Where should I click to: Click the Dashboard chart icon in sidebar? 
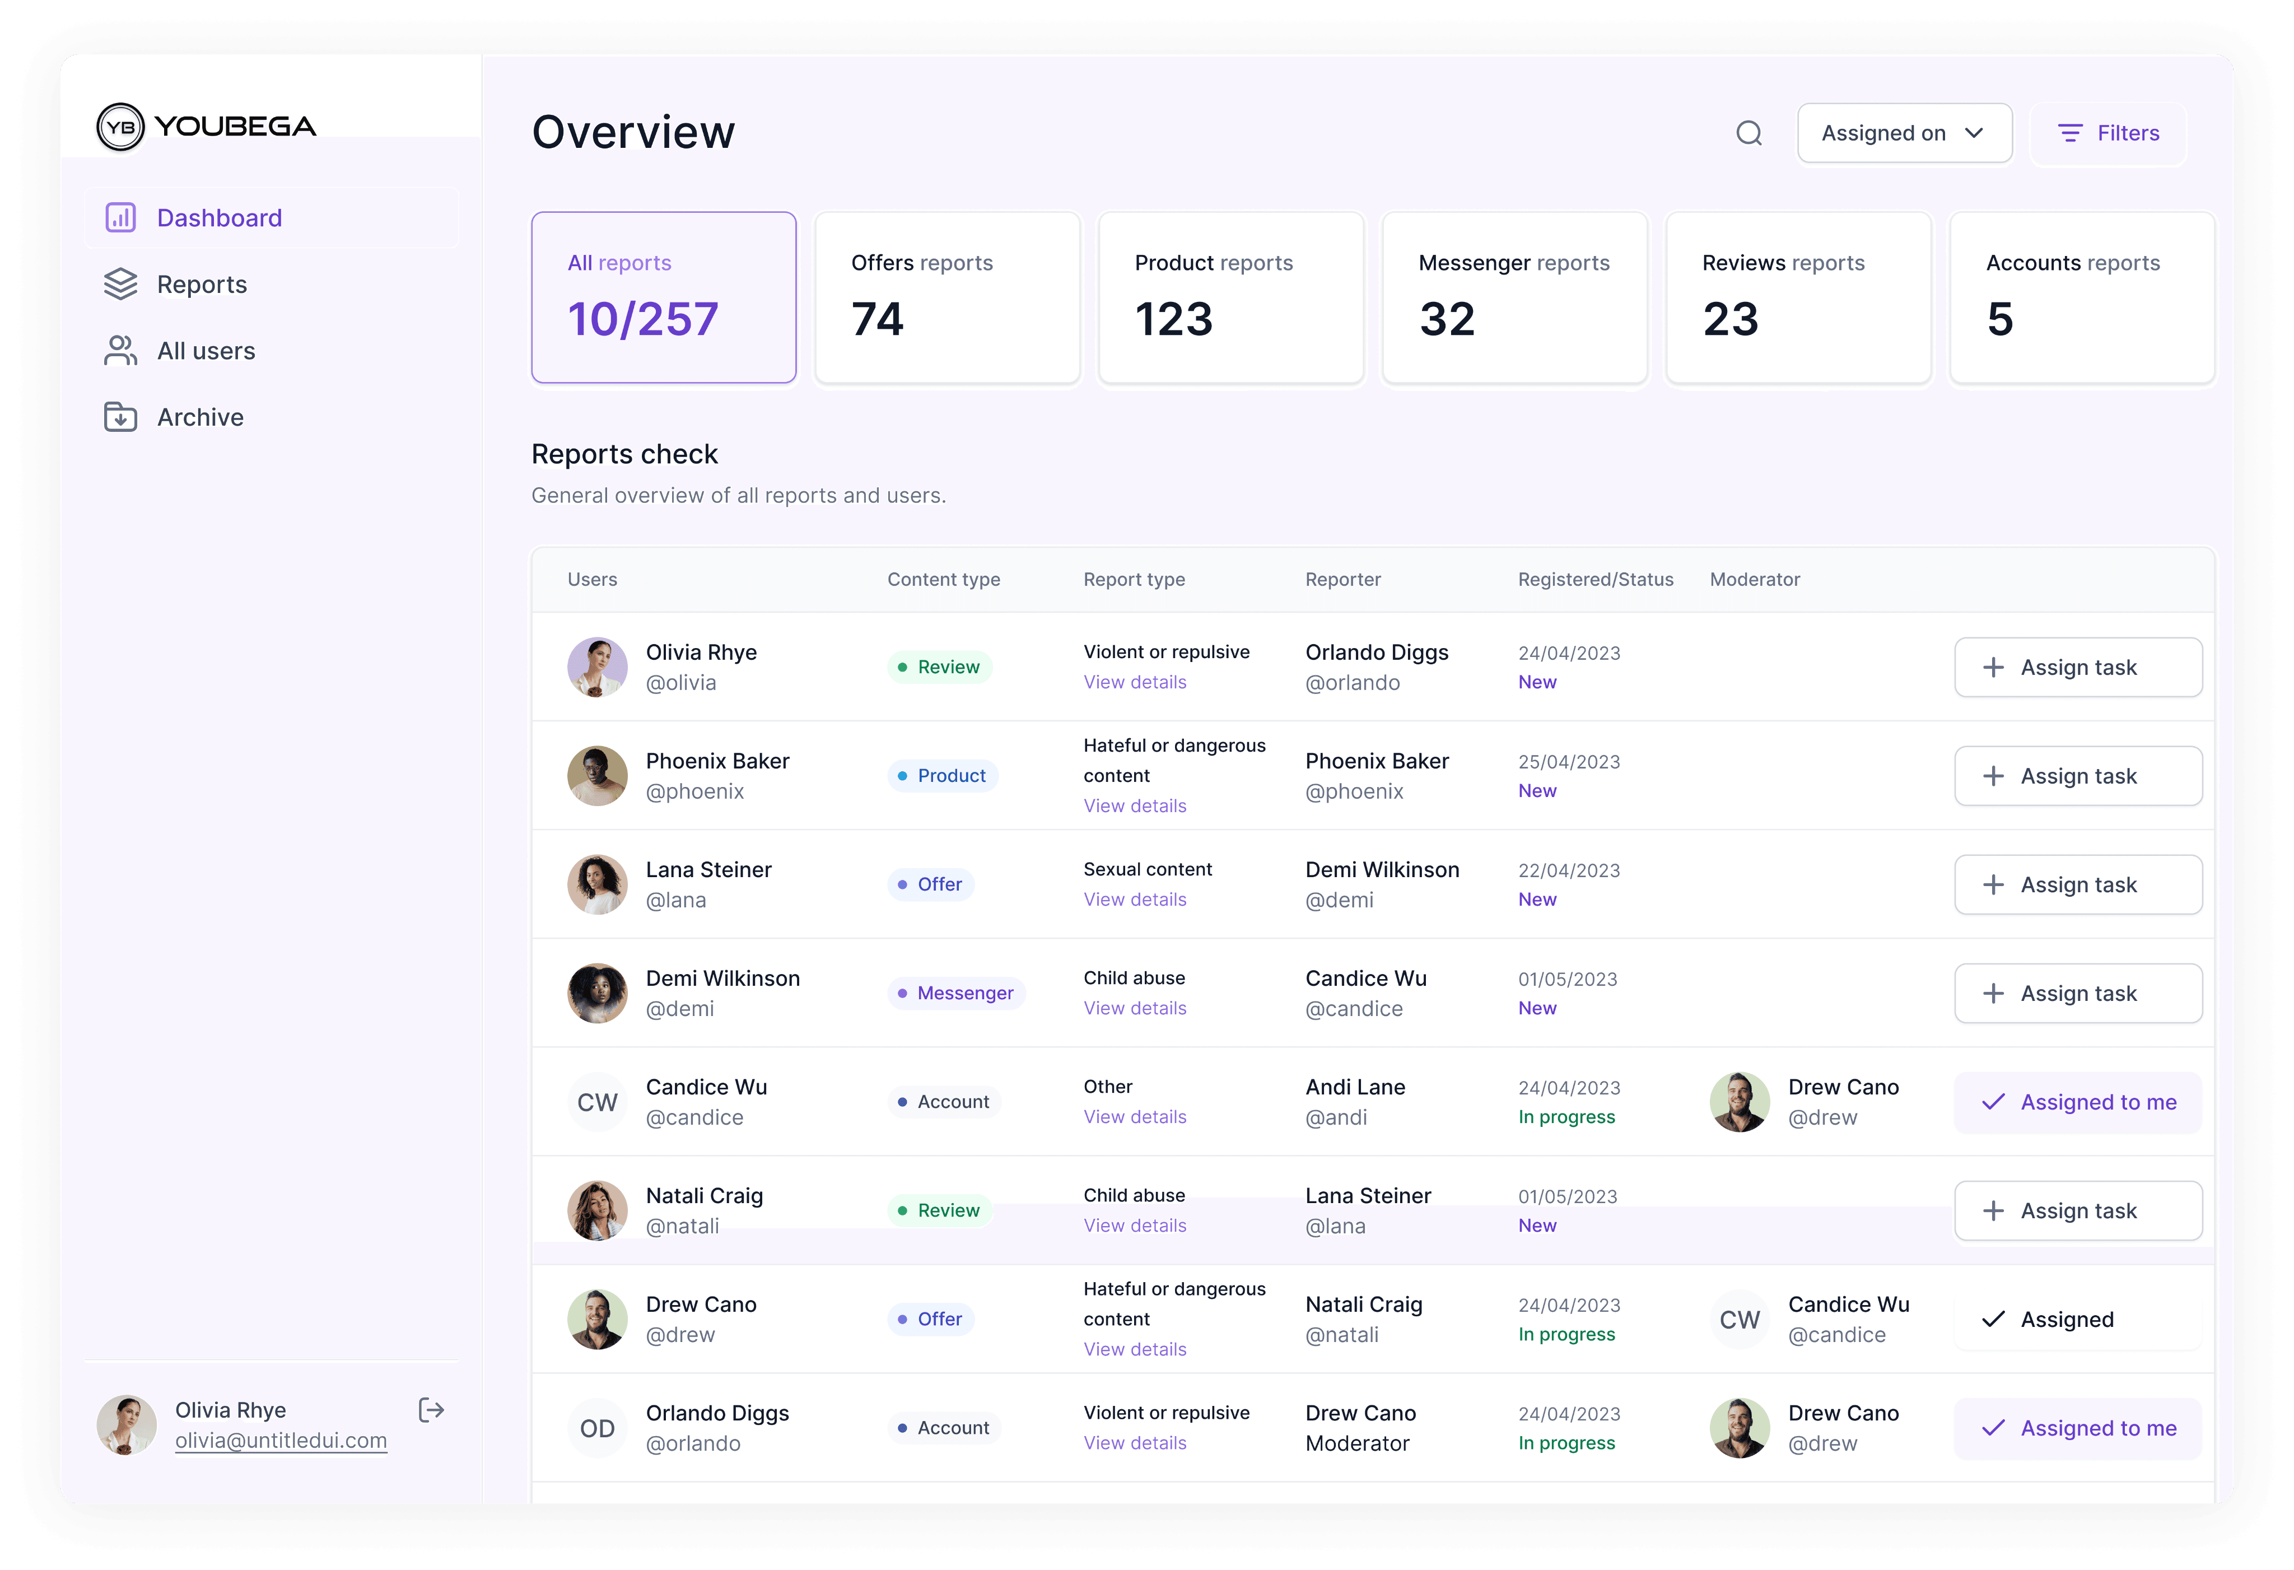[120, 217]
